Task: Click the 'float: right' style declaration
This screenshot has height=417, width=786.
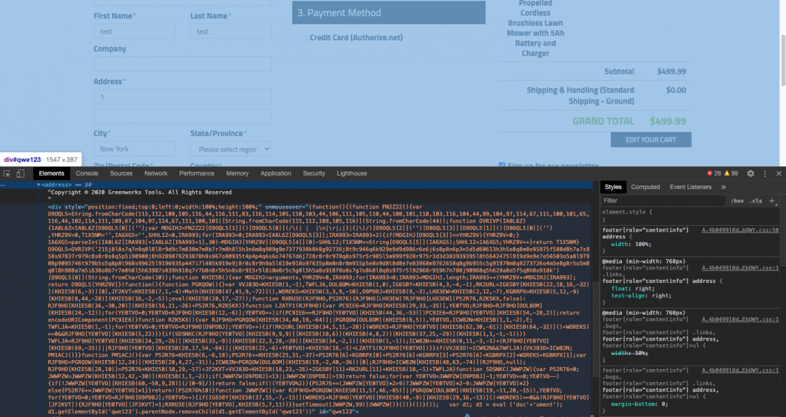Action: tap(633, 288)
